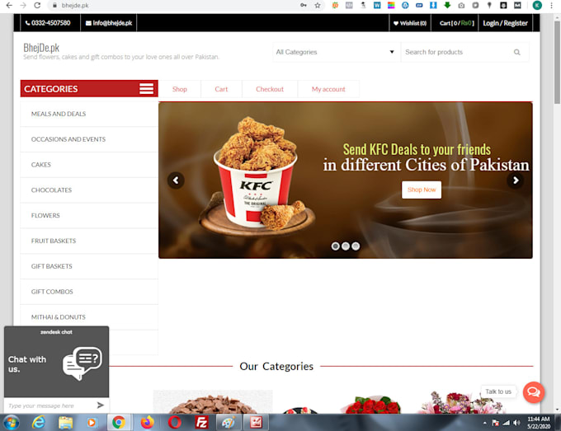
Task: Show hidden system tray icons arrow
Action: pyautogui.click(x=485, y=423)
